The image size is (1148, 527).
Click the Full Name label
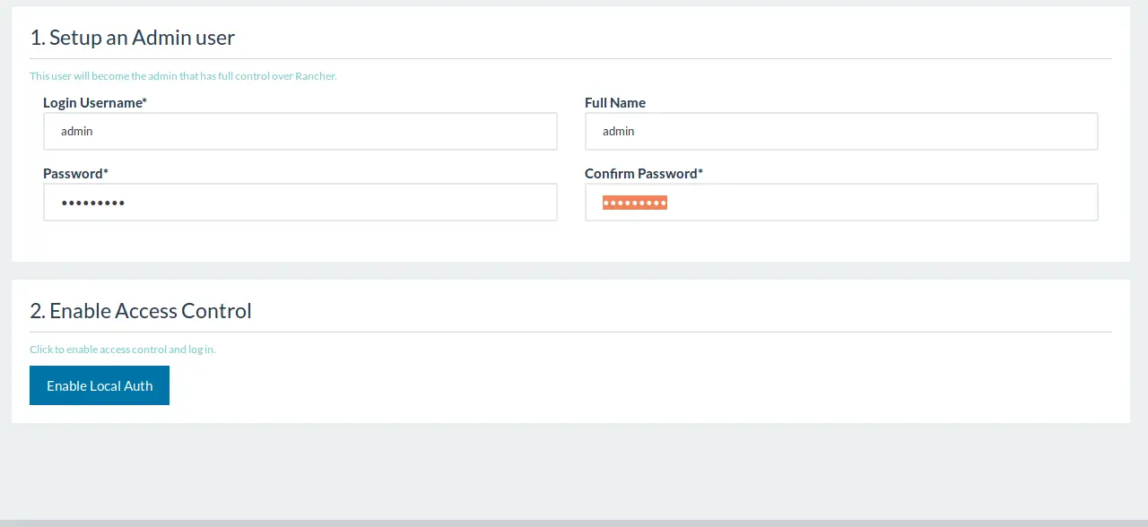coord(615,102)
